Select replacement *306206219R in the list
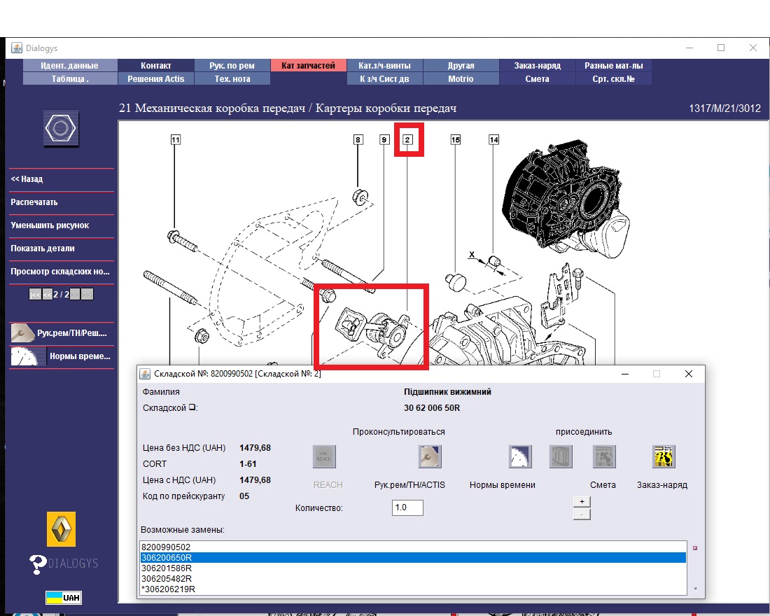The height and width of the screenshot is (616, 770). coord(413,589)
